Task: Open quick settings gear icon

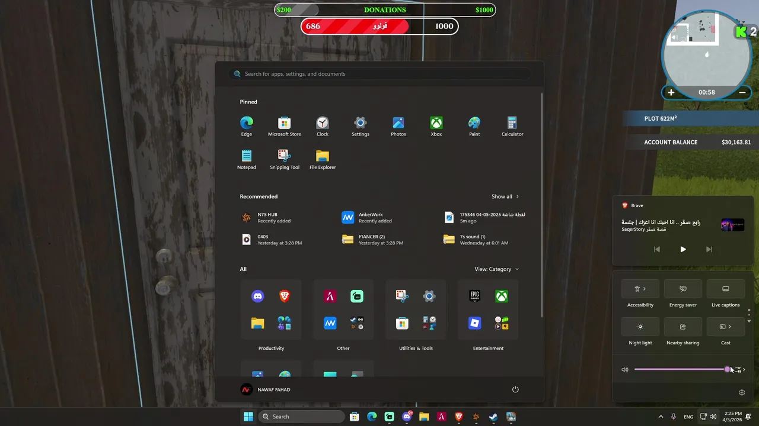Action: [742, 392]
